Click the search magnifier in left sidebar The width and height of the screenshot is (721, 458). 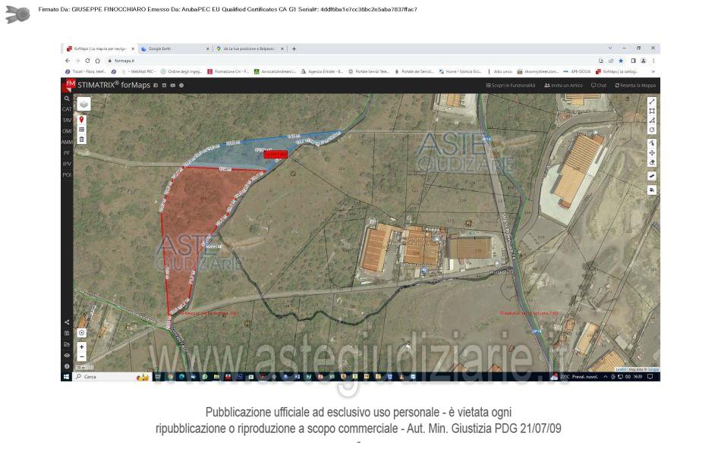[x=67, y=99]
